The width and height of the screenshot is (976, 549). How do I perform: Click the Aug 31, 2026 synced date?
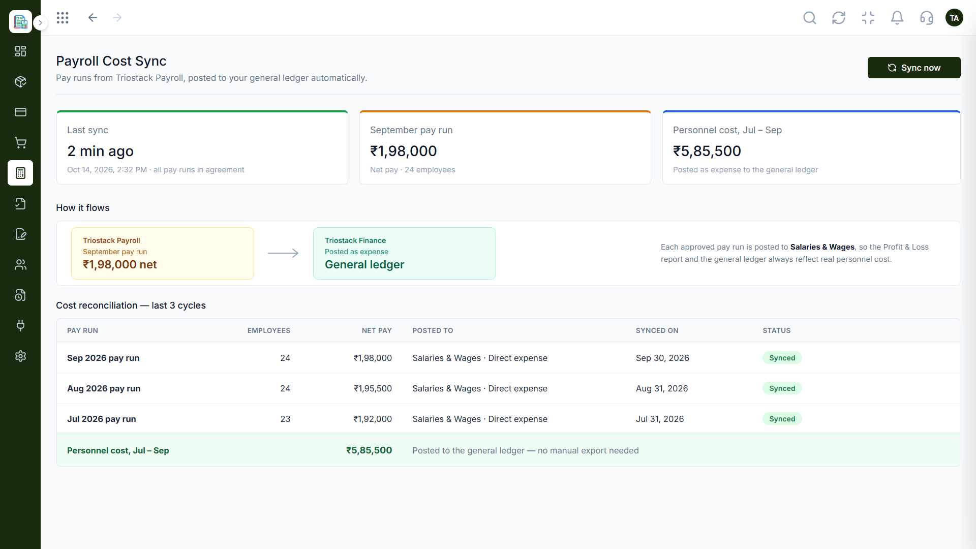tap(662, 388)
